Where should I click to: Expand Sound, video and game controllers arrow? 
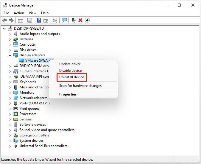10,130
